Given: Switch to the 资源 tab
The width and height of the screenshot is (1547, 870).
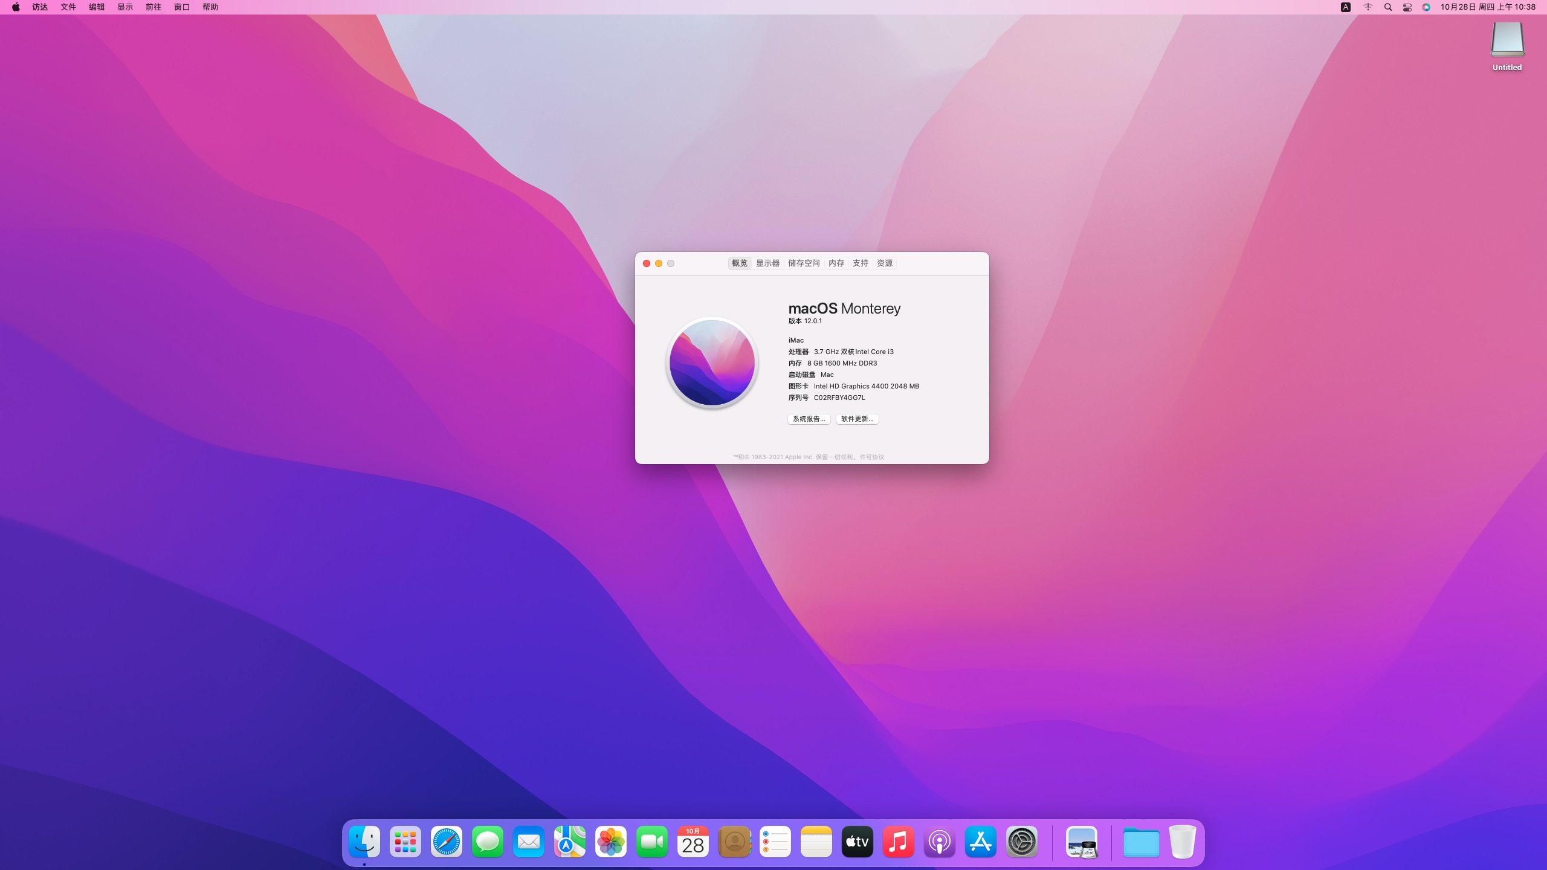Looking at the screenshot, I should point(885,263).
